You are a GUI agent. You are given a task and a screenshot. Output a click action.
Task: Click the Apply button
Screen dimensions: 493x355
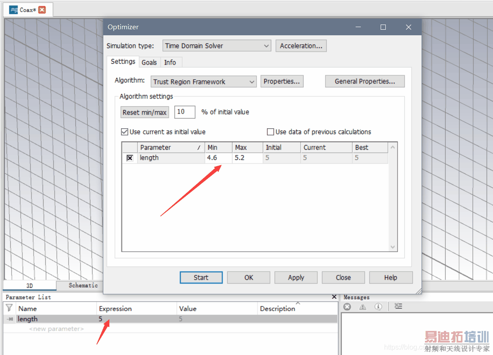pyautogui.click(x=296, y=278)
